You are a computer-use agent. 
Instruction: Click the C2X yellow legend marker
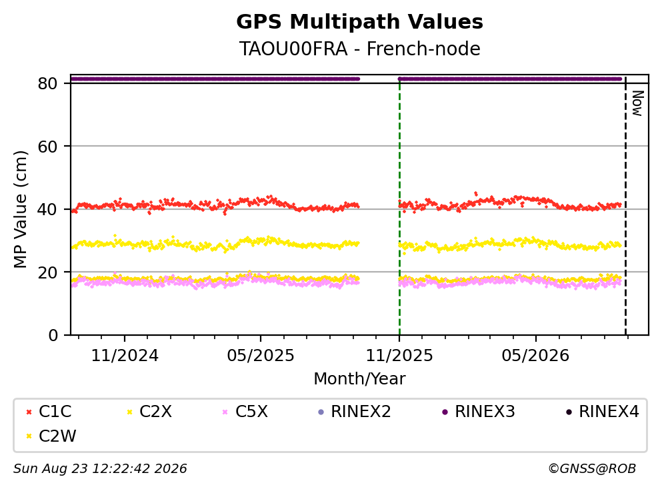(x=129, y=412)
